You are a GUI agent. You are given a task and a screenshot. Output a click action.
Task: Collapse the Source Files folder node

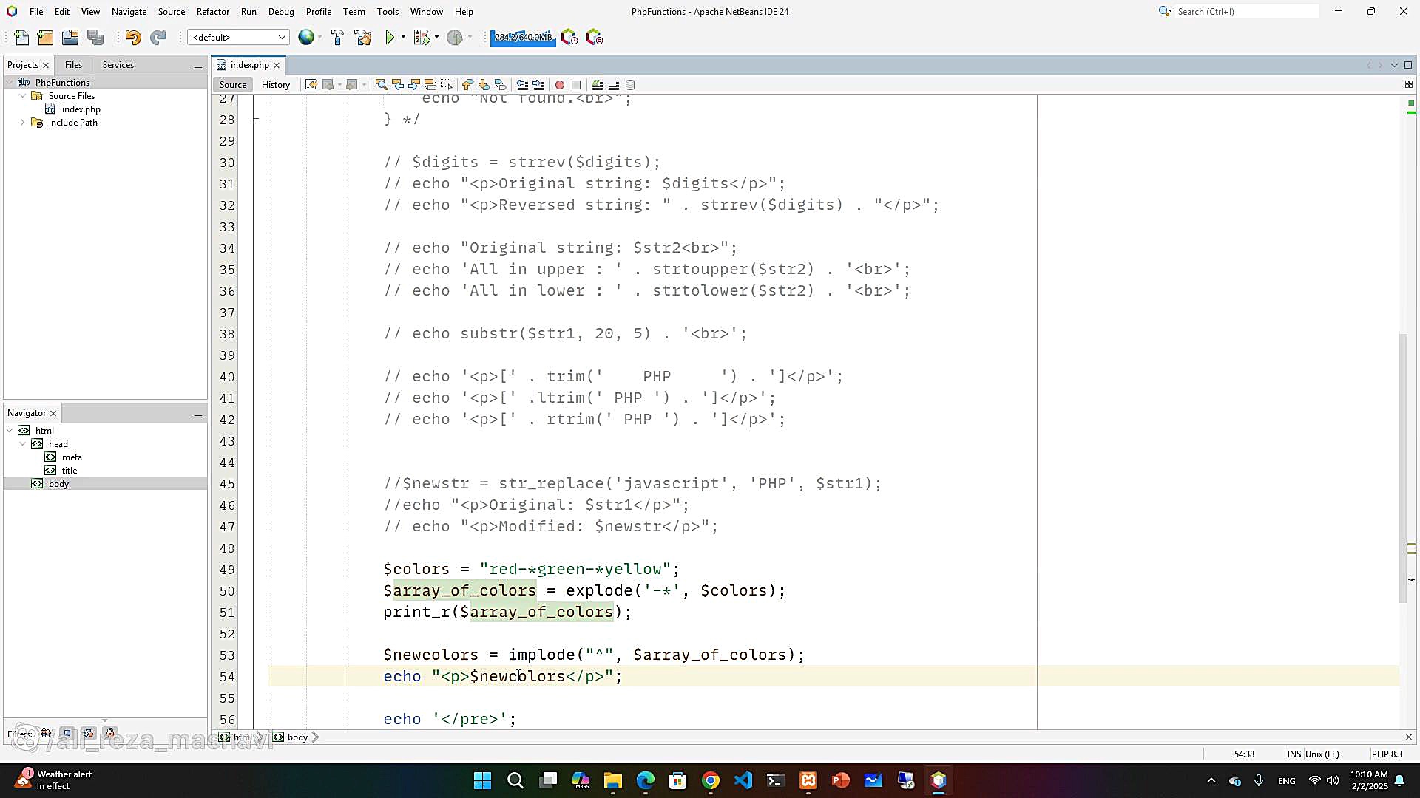23,96
